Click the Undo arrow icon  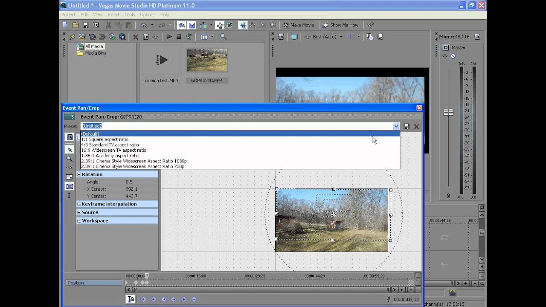point(144,25)
